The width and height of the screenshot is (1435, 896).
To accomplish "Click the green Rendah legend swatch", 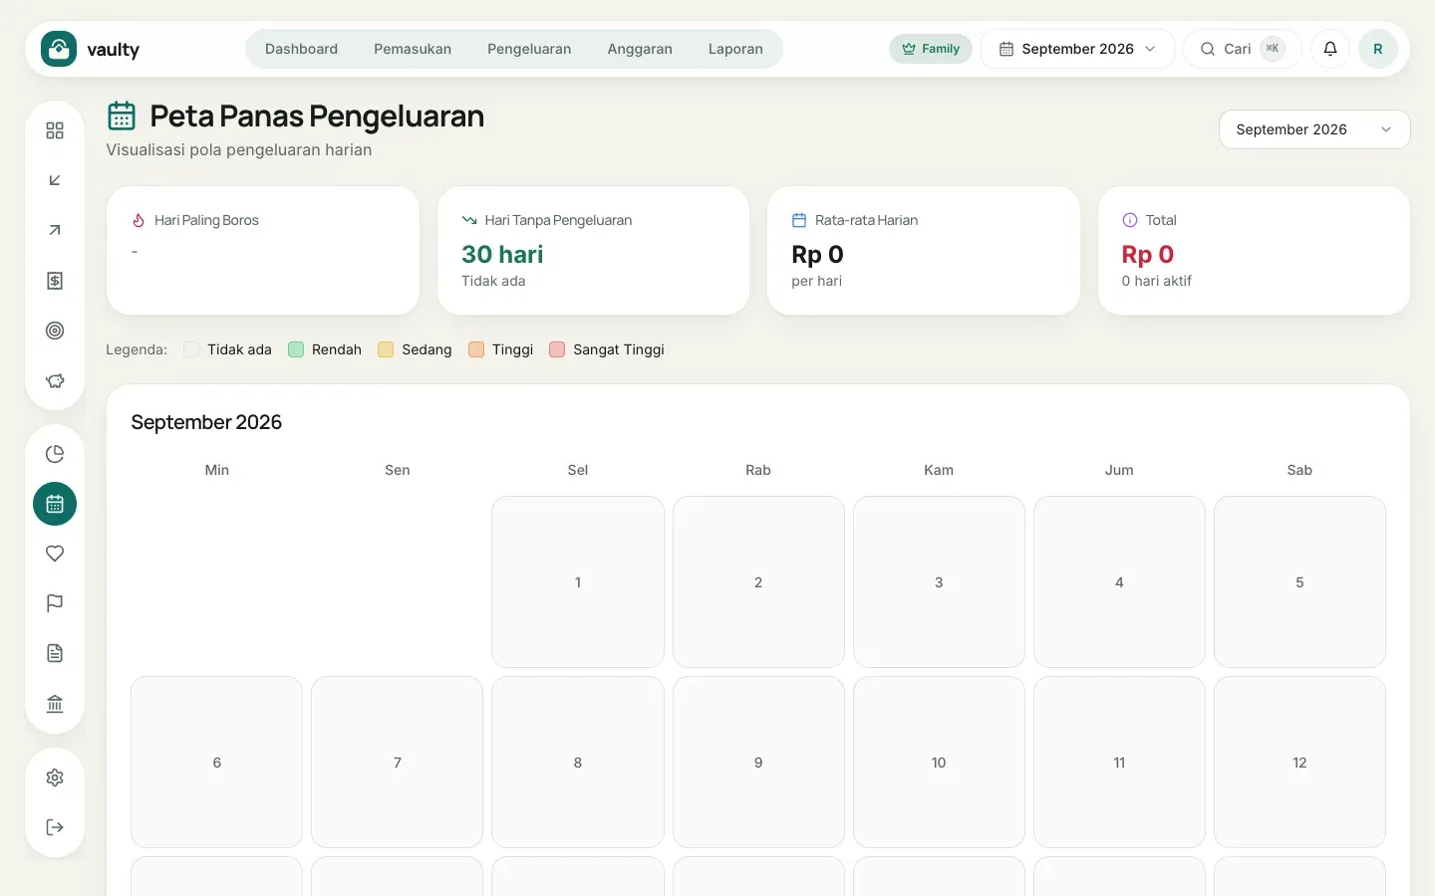I will tap(296, 349).
